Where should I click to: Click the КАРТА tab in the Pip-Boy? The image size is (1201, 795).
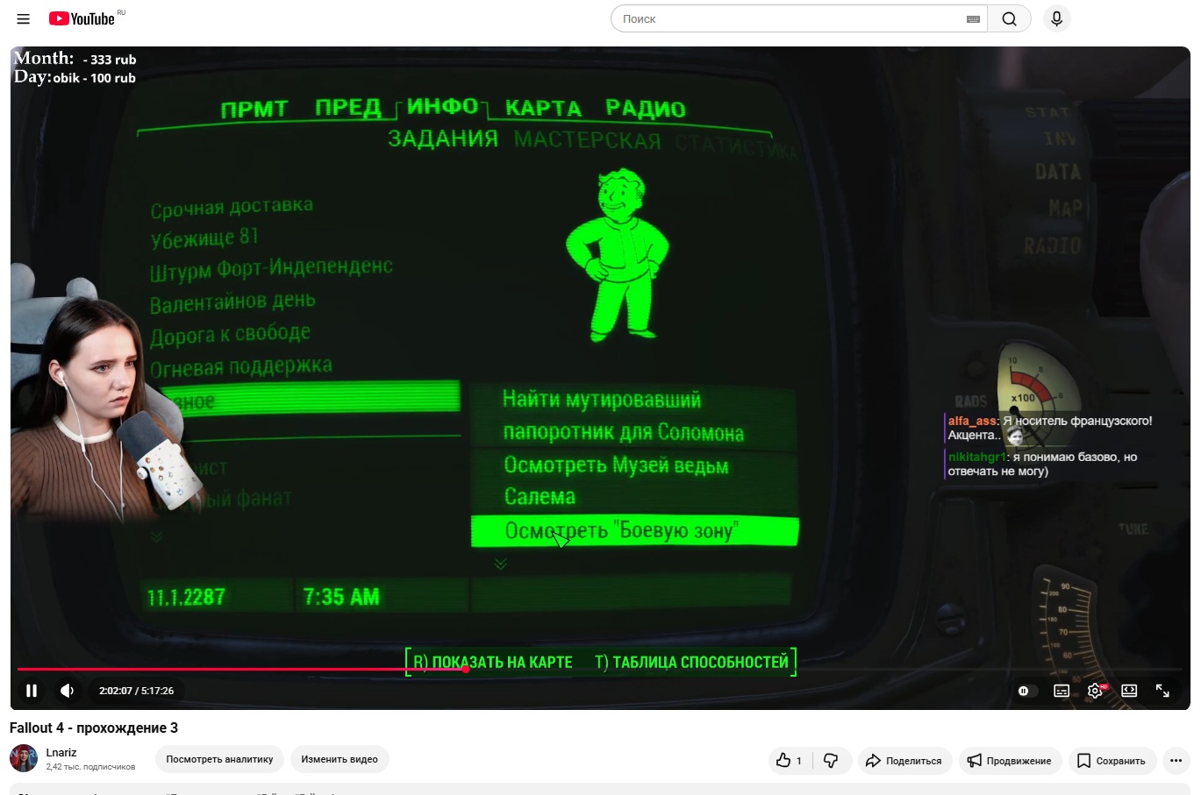tap(544, 108)
